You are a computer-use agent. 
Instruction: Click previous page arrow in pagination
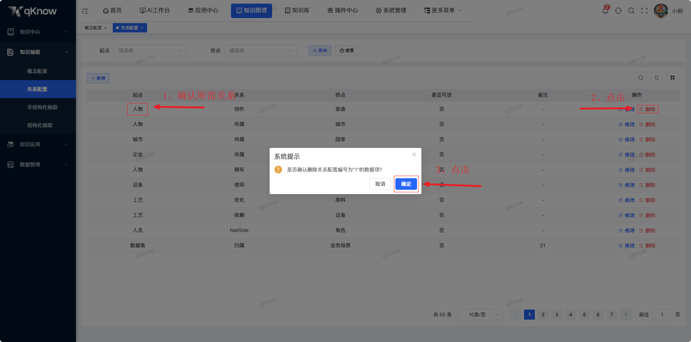[x=515, y=315]
